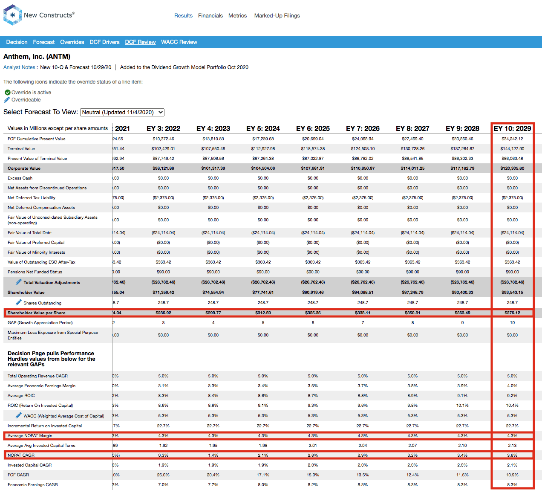The image size is (542, 490).
Task: Click the Value of Outstanding ESO After-Tax label
Action: (41, 262)
